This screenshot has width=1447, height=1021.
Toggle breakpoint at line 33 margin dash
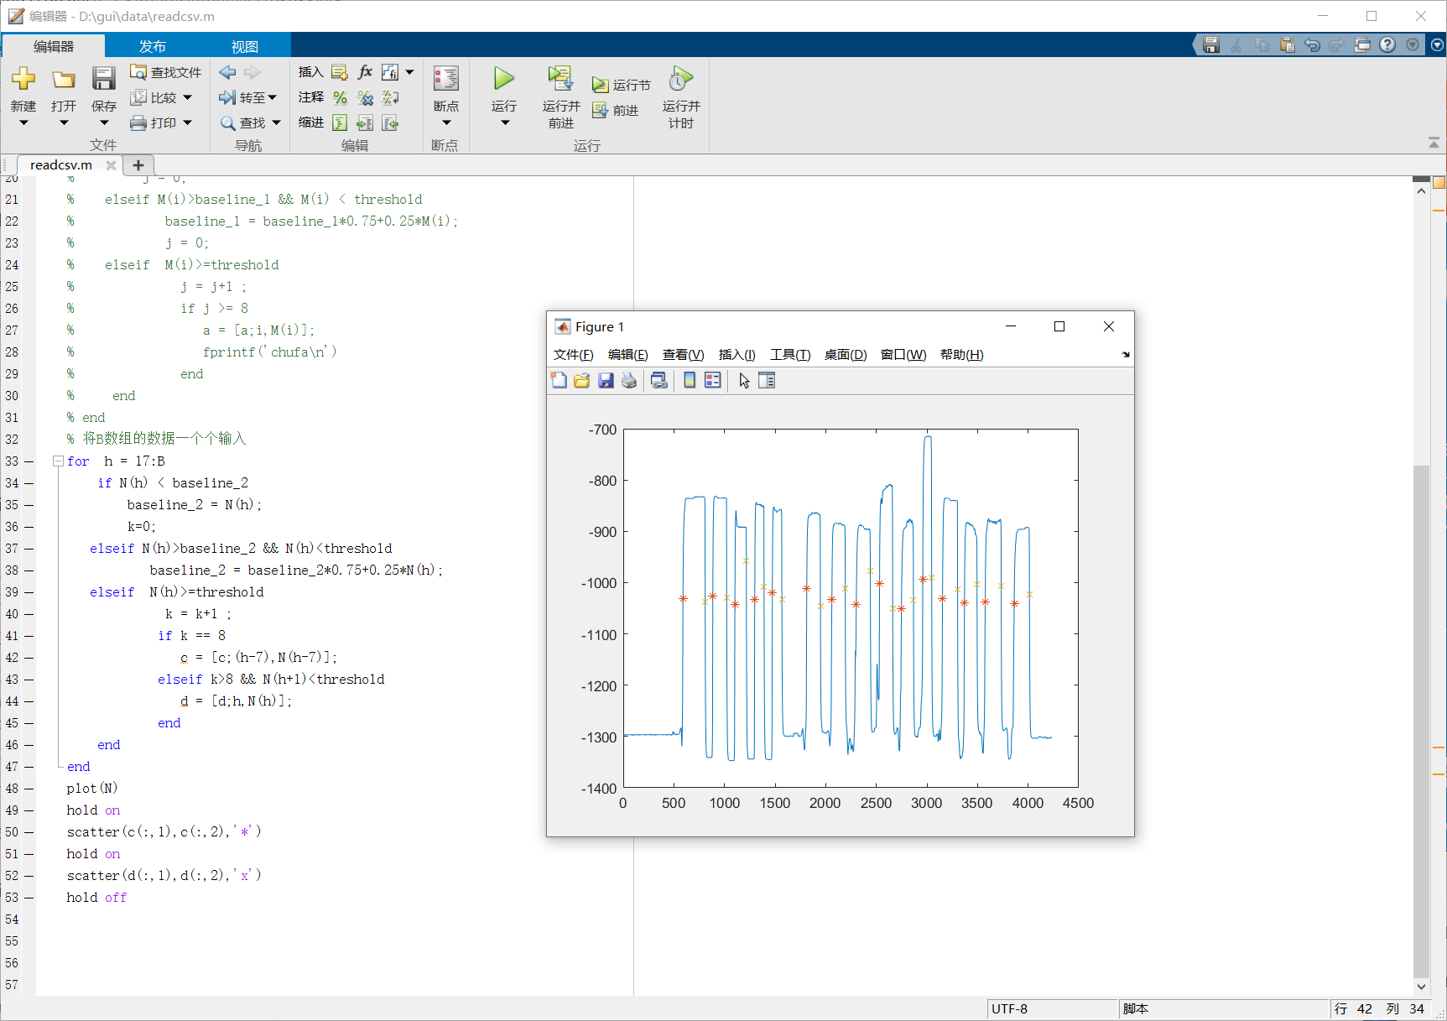click(29, 461)
